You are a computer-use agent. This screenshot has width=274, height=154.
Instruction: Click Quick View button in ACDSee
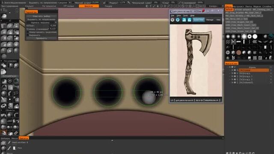pyautogui.click(x=199, y=20)
